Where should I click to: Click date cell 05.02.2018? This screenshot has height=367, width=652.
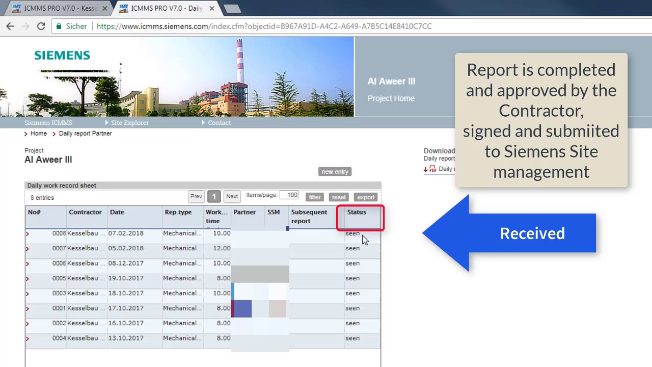coord(126,248)
